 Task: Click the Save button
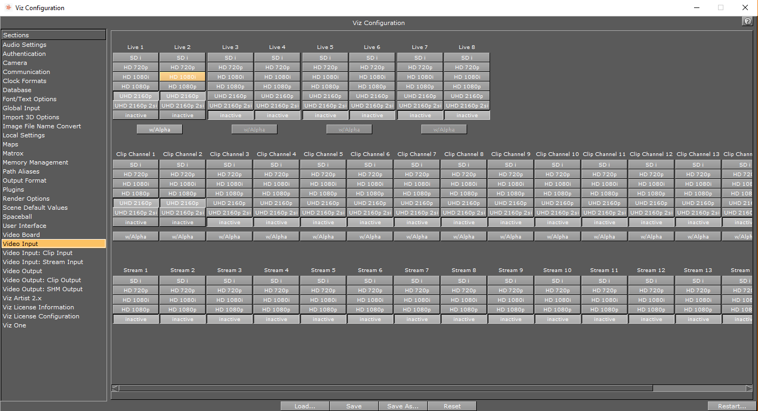point(354,406)
